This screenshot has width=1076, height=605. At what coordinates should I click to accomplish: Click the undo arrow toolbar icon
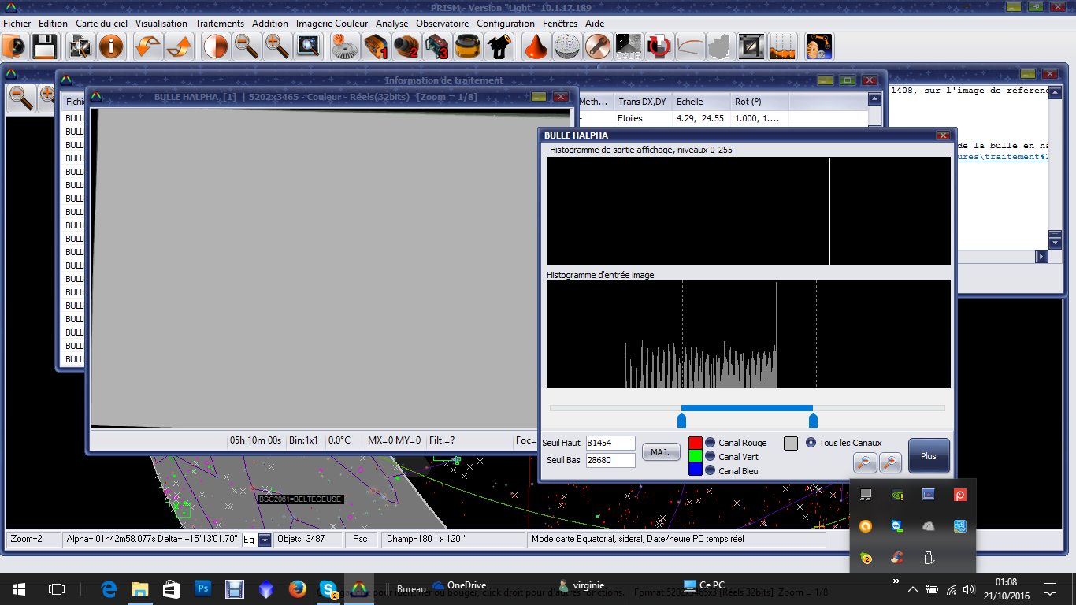(147, 47)
